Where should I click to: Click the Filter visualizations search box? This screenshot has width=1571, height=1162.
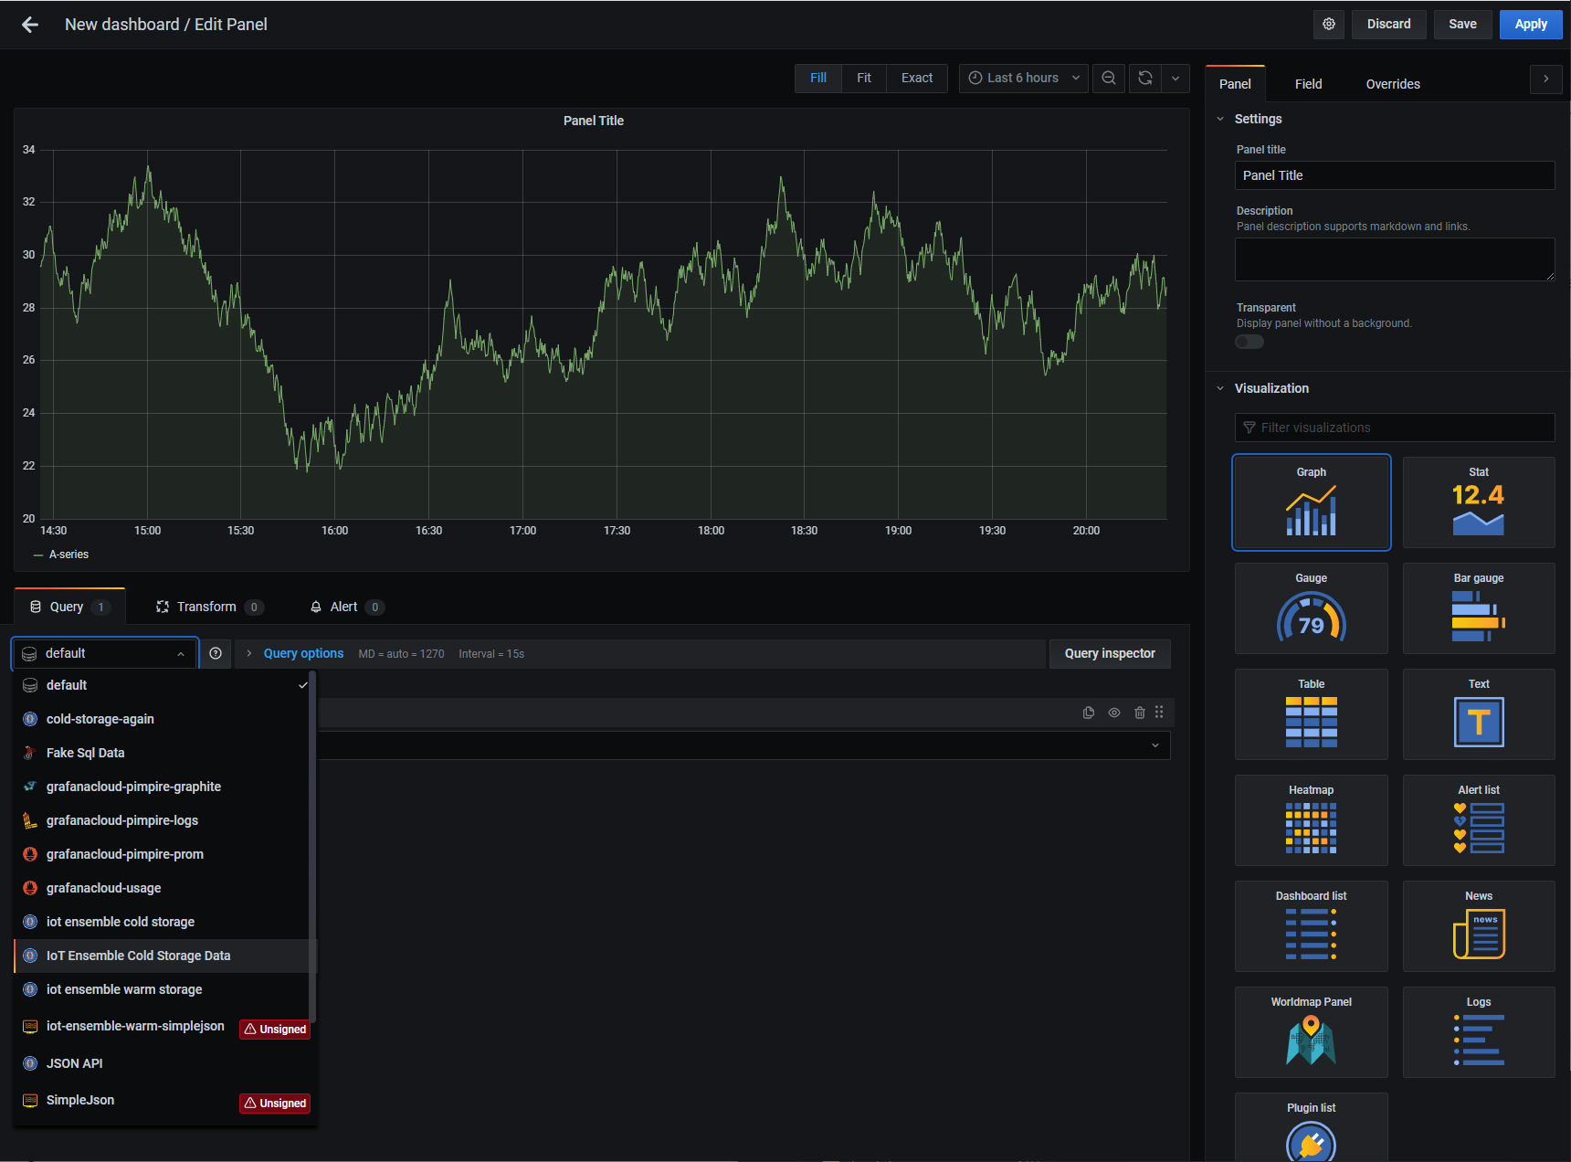click(x=1395, y=428)
